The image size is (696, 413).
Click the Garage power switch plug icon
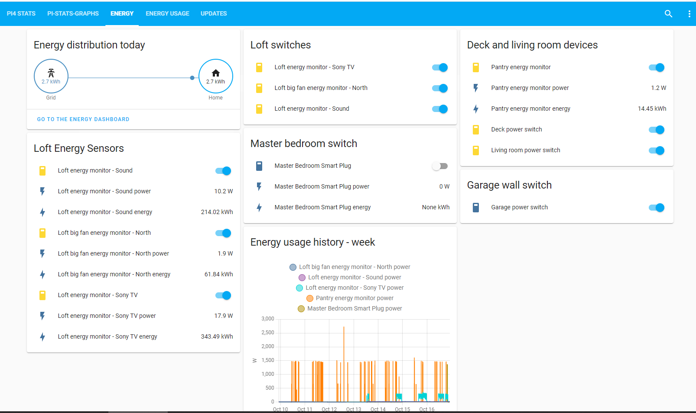[475, 208]
